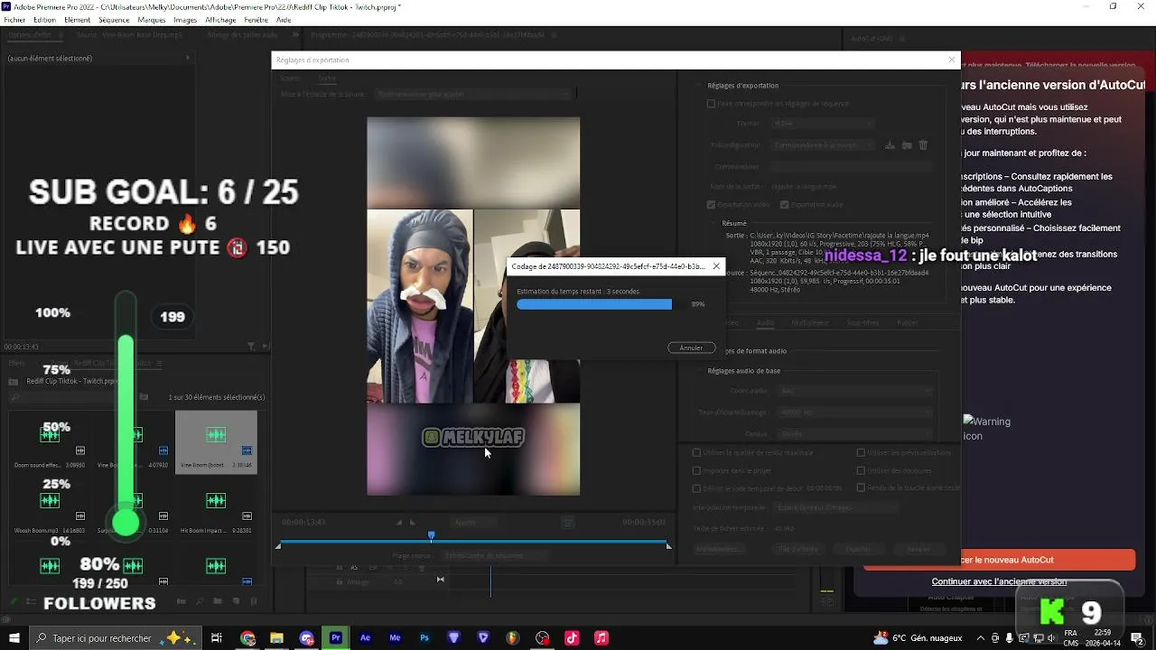The height and width of the screenshot is (650, 1156).
Task: Open the Format dropdown (H.264)
Action: [x=822, y=124]
